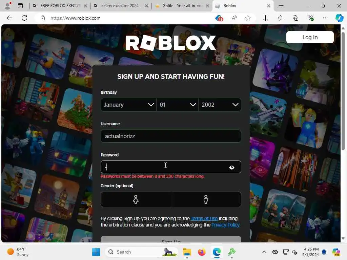Image resolution: width=347 pixels, height=260 pixels.
Task: Click the scrollbar down arrow
Action: click(x=343, y=239)
